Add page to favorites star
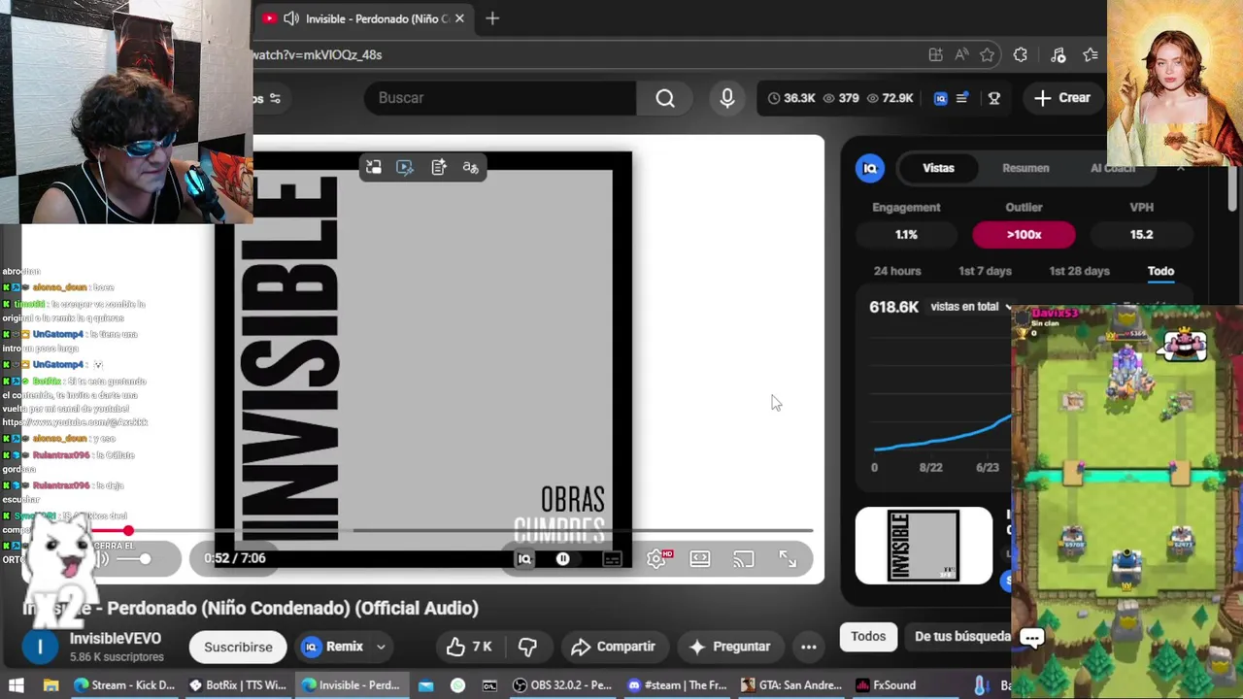The width and height of the screenshot is (1243, 699). tap(987, 55)
